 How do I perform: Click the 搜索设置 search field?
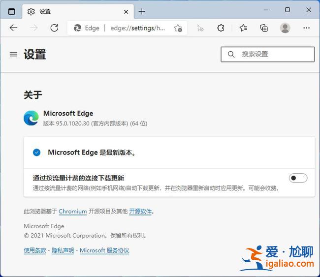point(267,54)
